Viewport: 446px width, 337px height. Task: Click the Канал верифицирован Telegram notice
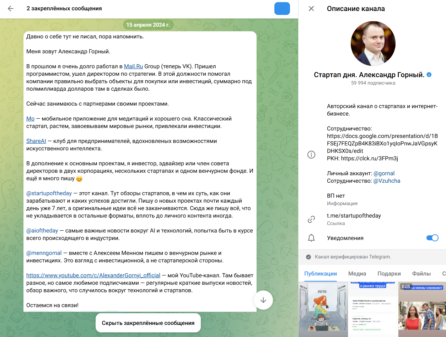pyautogui.click(x=353, y=257)
